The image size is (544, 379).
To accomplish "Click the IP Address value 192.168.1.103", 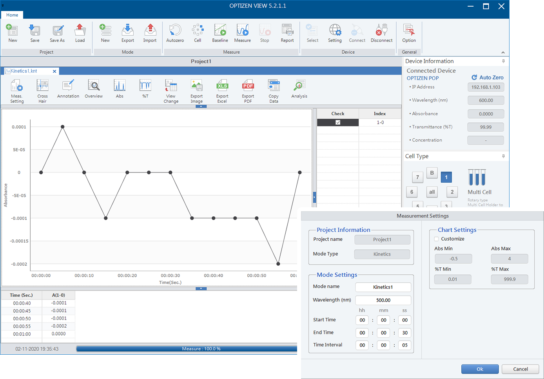I will coord(486,87).
